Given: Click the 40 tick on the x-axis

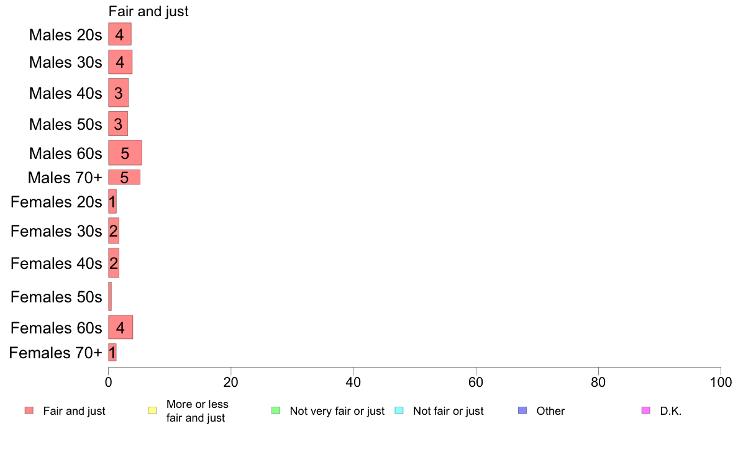Looking at the screenshot, I should pyautogui.click(x=353, y=381).
